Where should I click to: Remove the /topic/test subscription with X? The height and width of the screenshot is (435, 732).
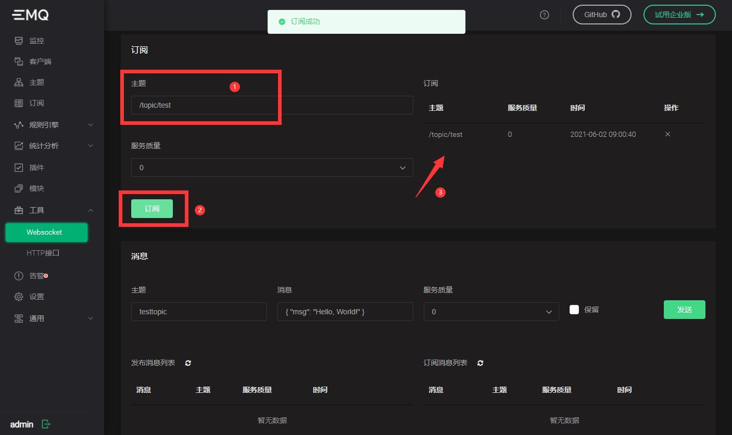(x=667, y=134)
